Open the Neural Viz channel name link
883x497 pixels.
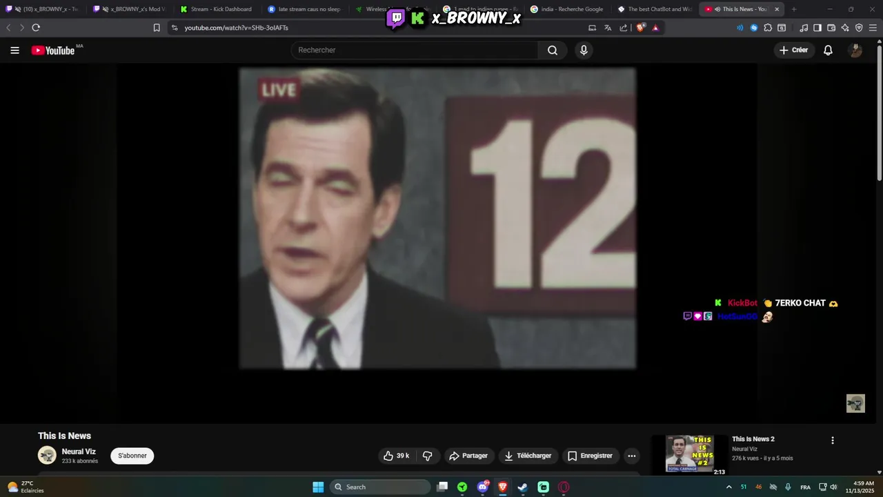click(x=79, y=451)
